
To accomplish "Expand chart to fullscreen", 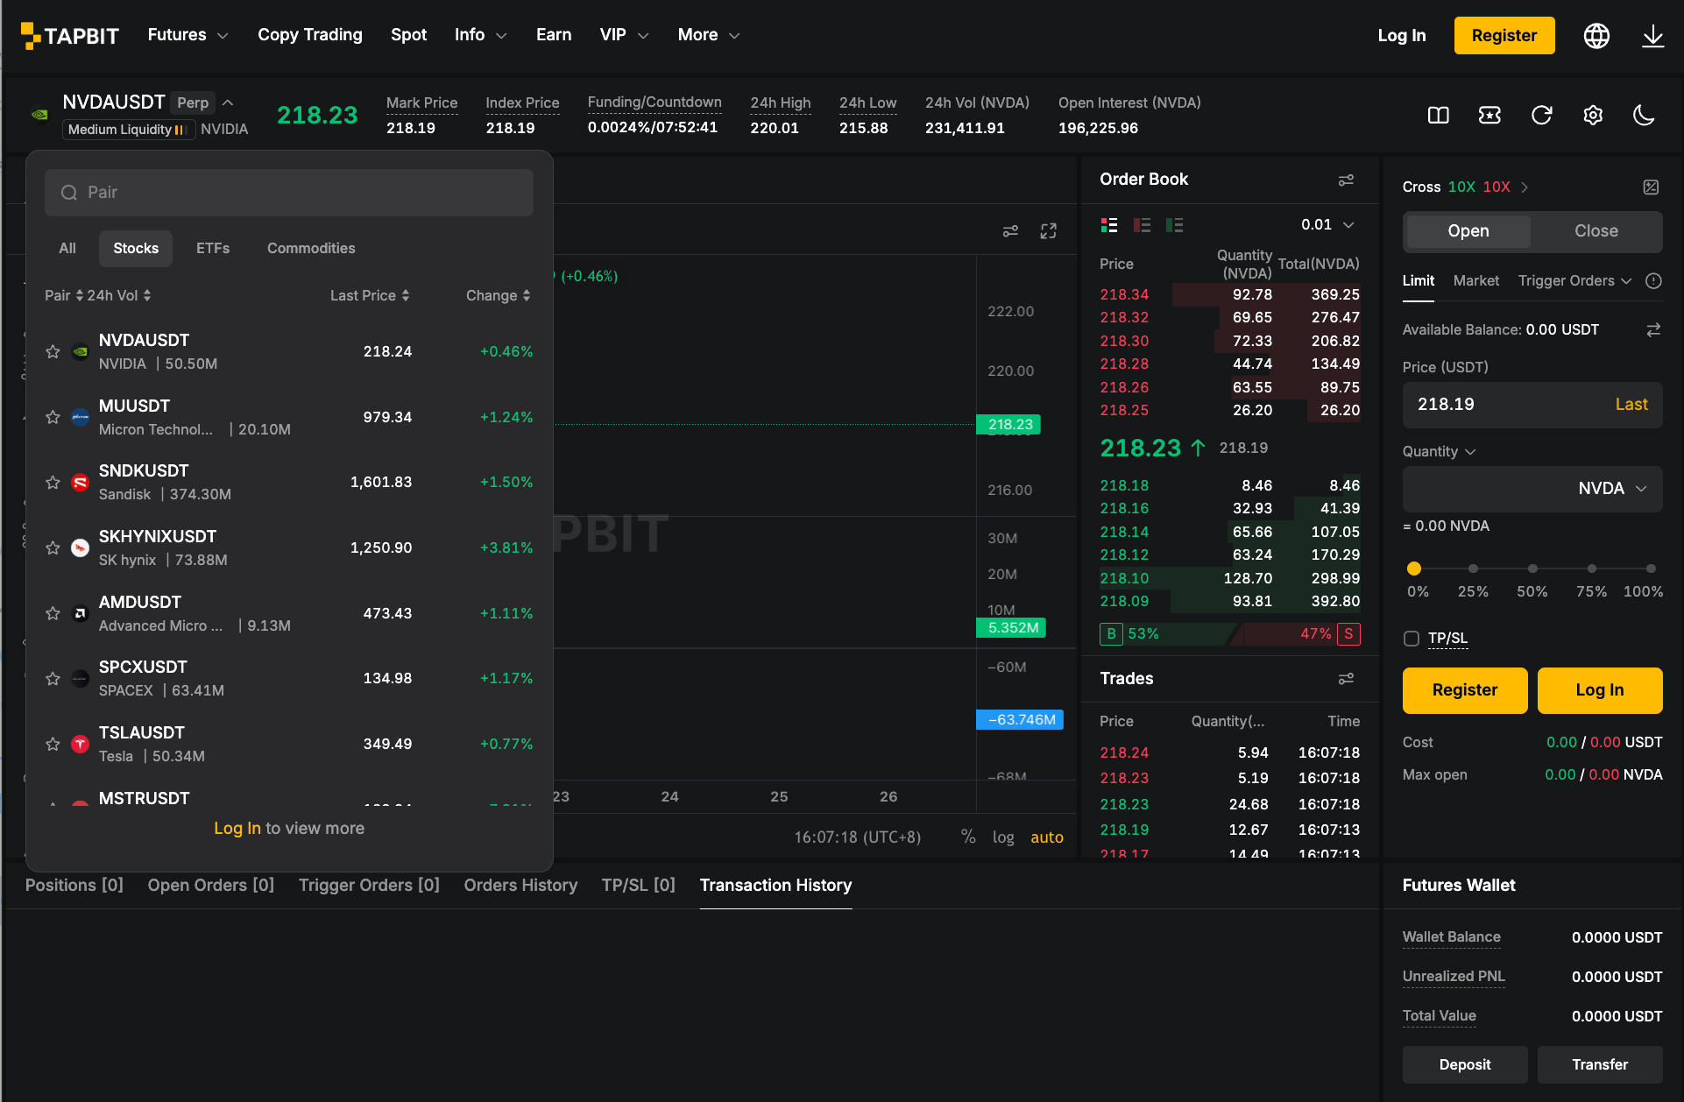I will click(1048, 231).
